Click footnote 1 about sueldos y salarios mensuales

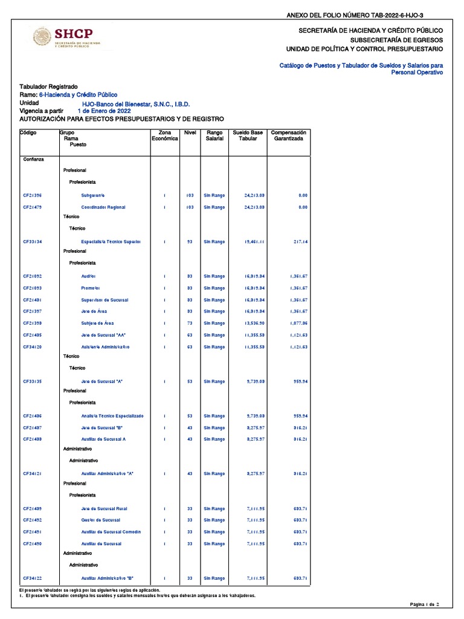tap(137, 595)
